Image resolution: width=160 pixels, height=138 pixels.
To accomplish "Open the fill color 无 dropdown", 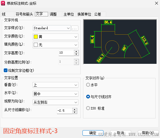I will [x=55, y=45].
